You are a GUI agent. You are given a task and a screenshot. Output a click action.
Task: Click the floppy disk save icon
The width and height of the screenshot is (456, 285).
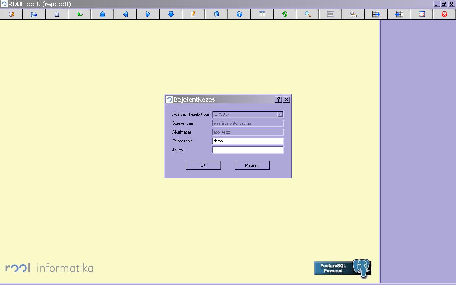[57, 14]
